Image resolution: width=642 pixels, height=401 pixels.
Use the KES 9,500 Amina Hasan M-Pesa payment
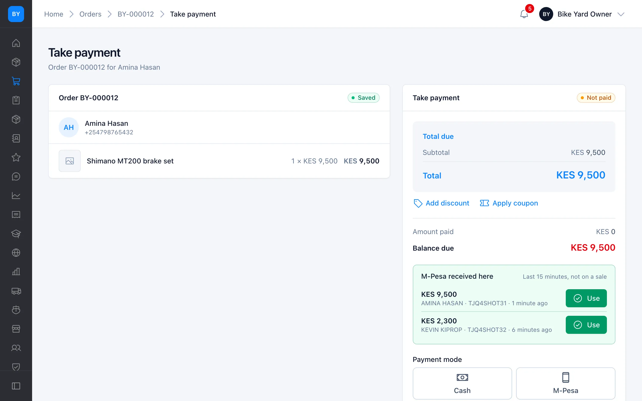[586, 298]
